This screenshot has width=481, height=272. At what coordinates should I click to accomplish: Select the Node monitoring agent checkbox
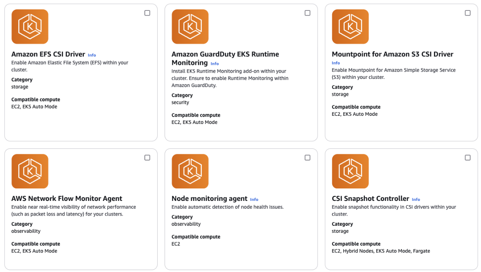[307, 157]
